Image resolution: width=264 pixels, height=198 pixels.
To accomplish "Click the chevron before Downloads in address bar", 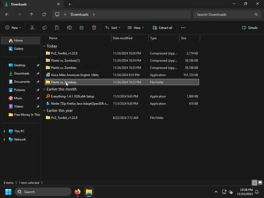I will [x=65, y=14].
